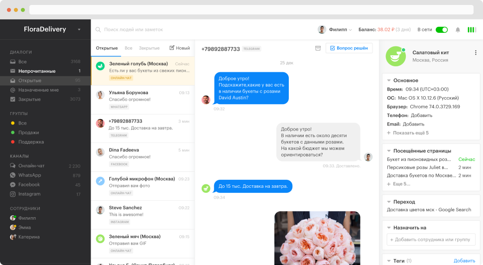Viewport: 483px width, 265px height.
Task: Click operator avatar beside 09:33 reply
Action: point(368,157)
